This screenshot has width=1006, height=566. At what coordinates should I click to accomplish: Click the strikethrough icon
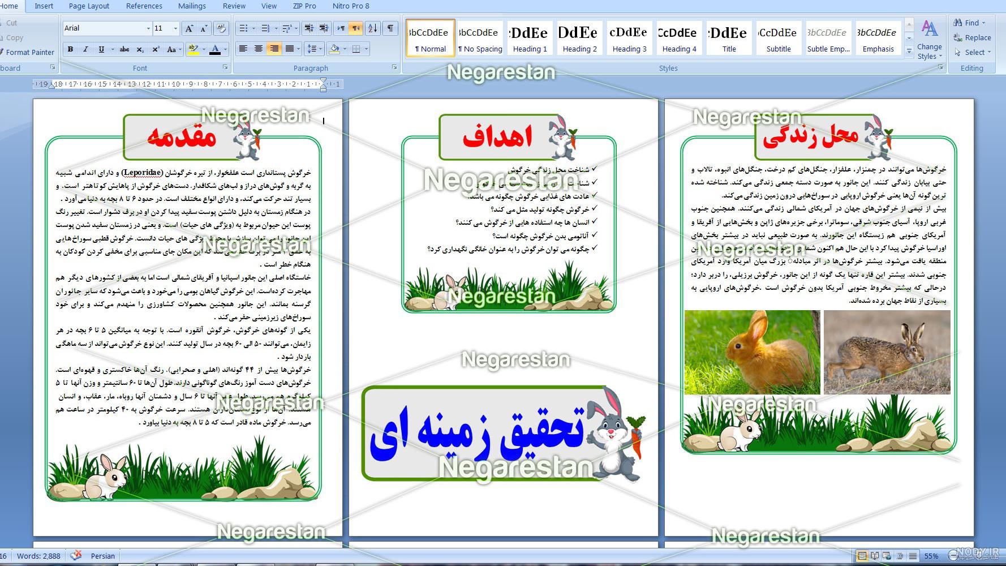click(124, 49)
